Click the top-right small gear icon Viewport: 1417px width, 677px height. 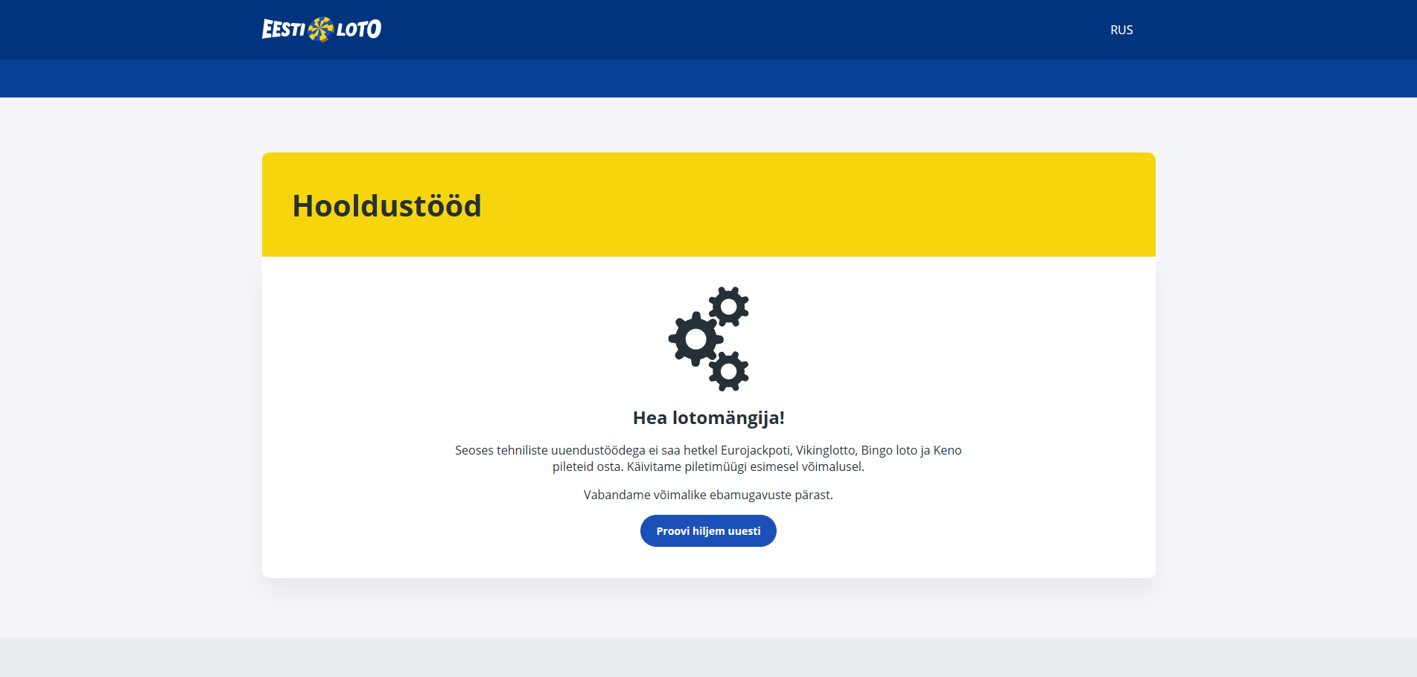[x=728, y=307]
